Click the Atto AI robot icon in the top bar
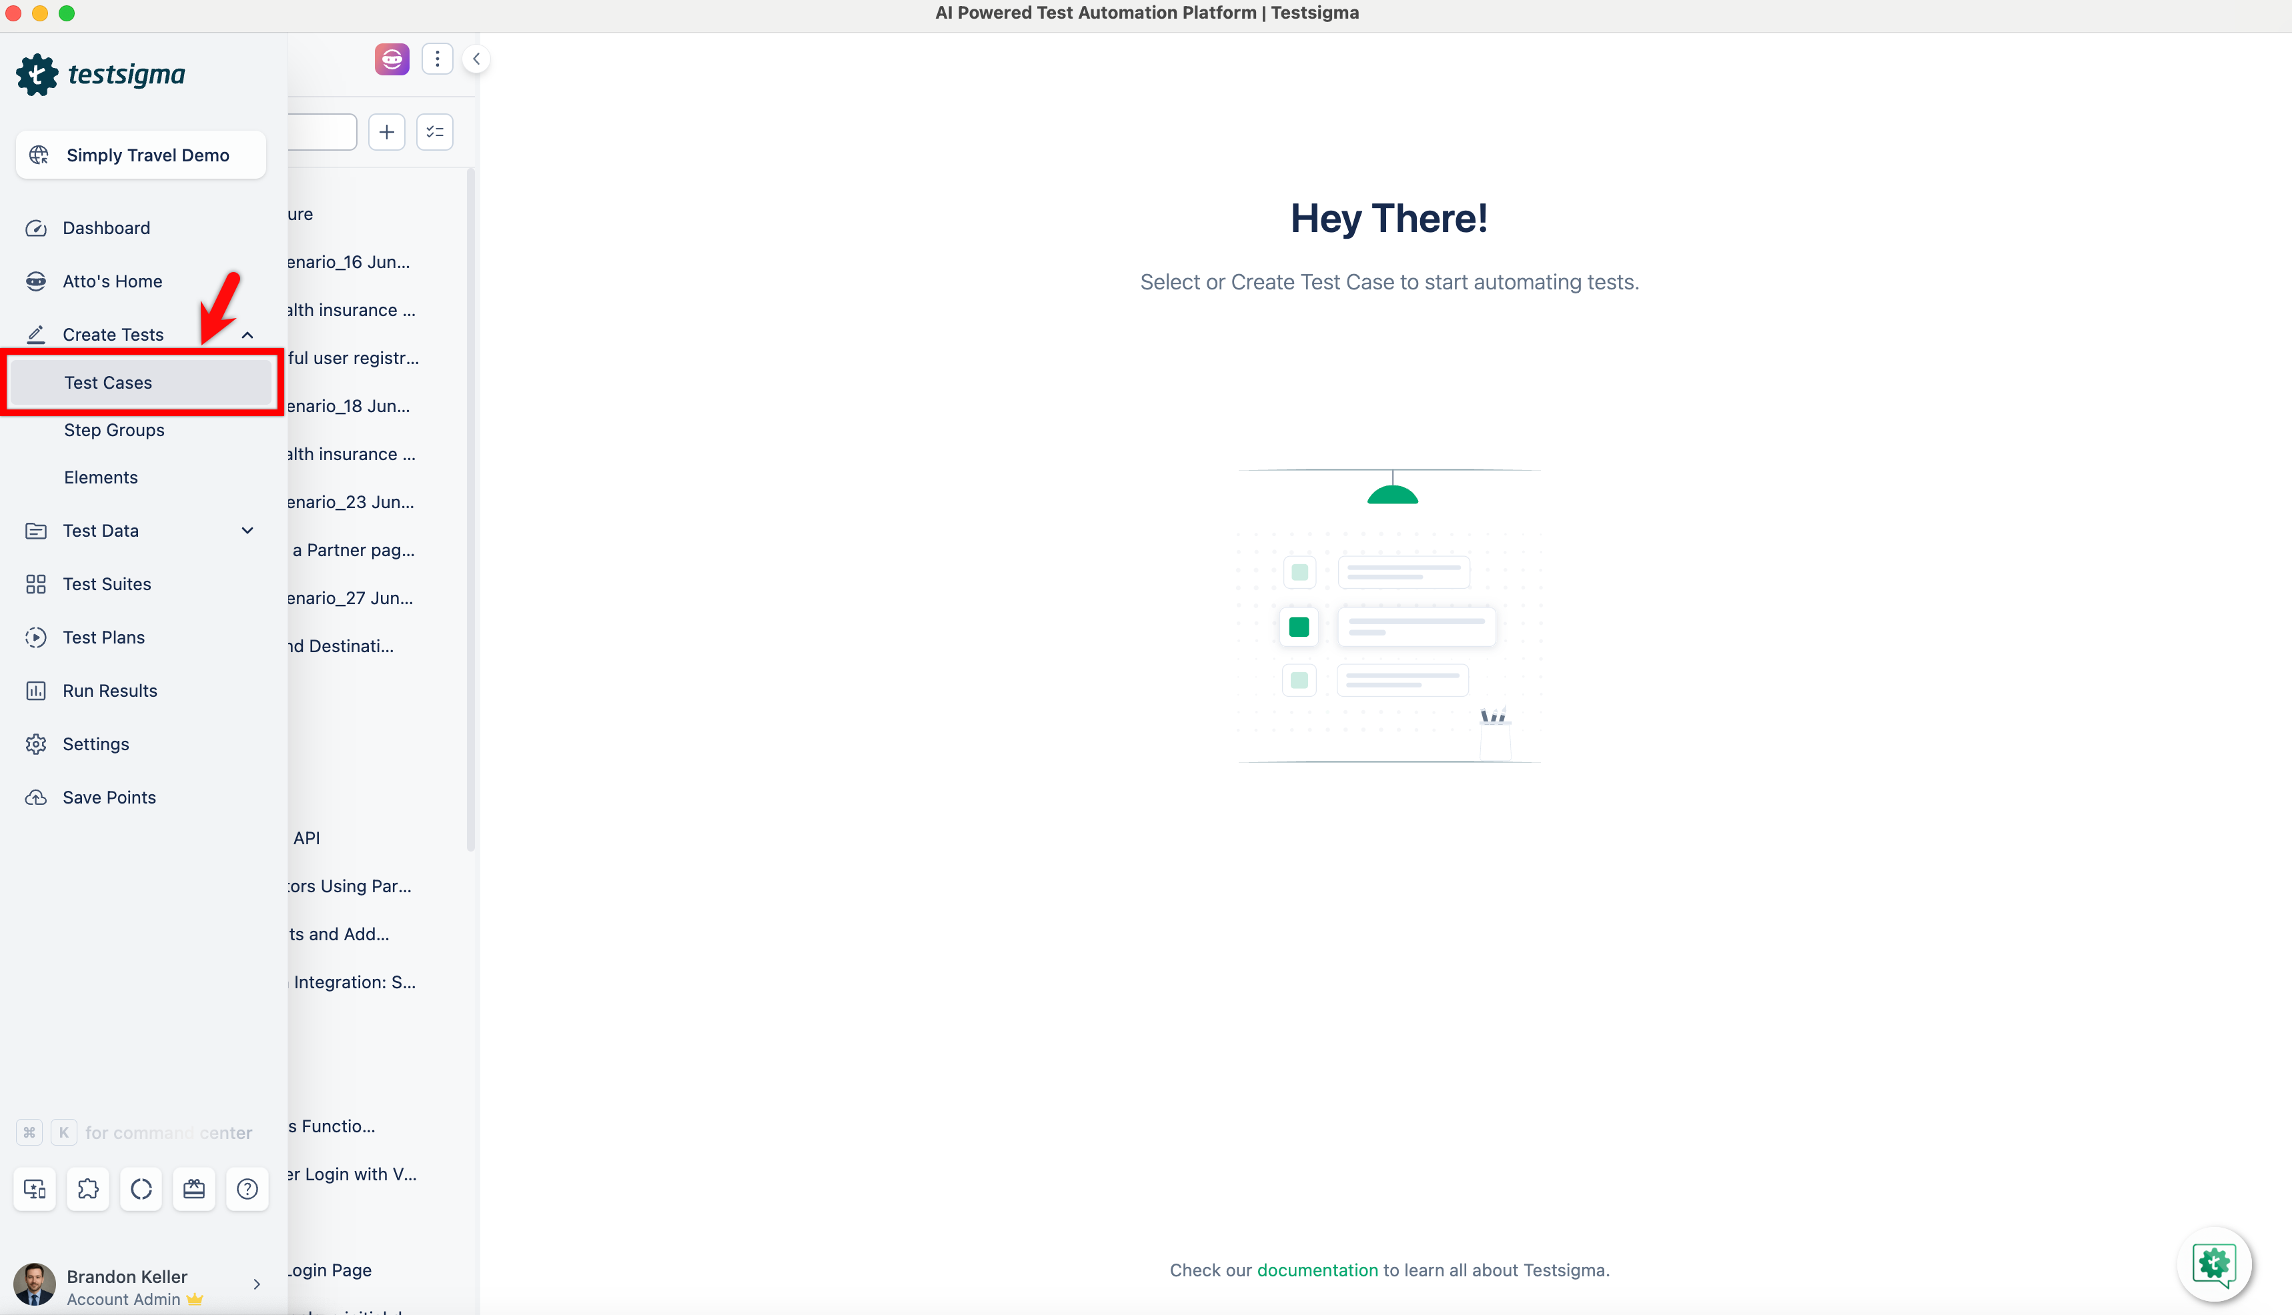2292x1315 pixels. (391, 59)
